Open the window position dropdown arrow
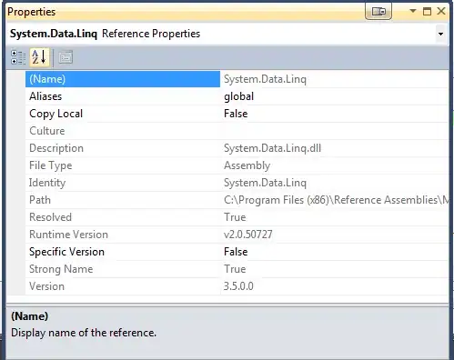Viewport: 454px width, 360px height. click(412, 11)
